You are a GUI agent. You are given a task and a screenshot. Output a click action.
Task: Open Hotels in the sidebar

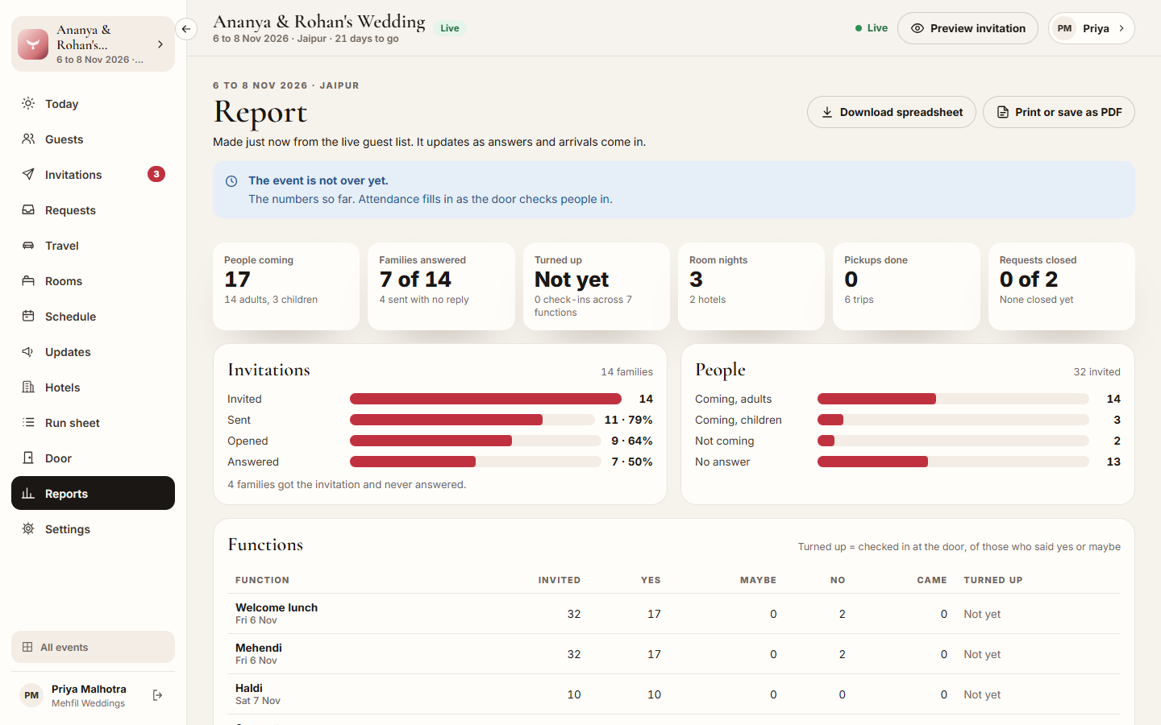93,387
